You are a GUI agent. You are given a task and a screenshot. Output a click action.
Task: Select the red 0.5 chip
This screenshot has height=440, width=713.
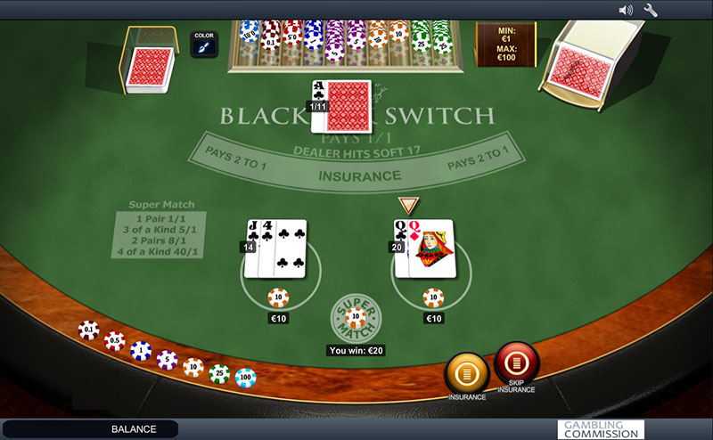click(115, 340)
